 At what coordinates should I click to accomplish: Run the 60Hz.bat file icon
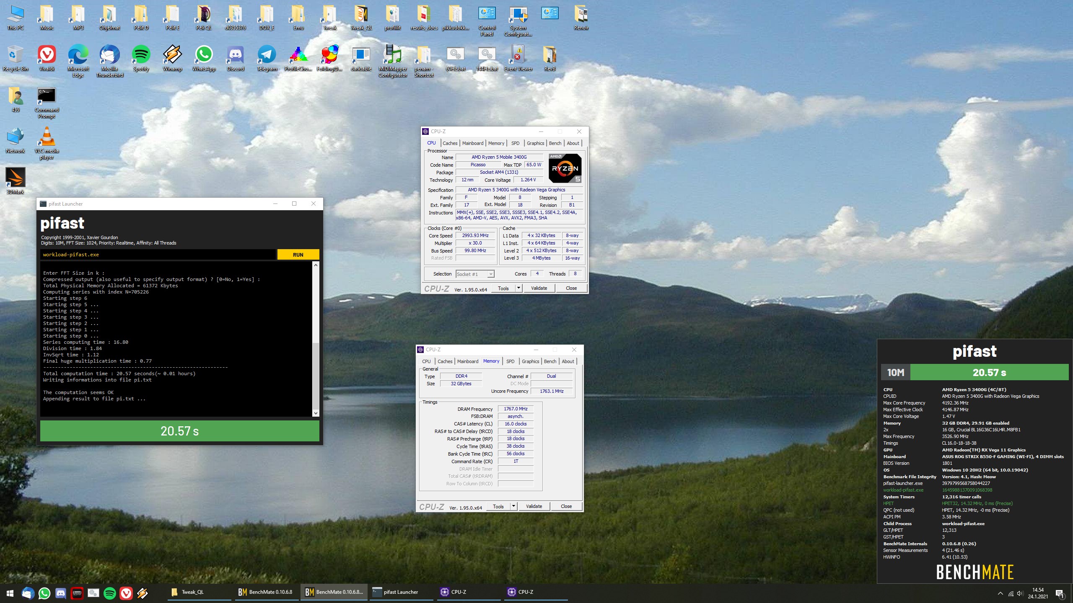coord(455,58)
